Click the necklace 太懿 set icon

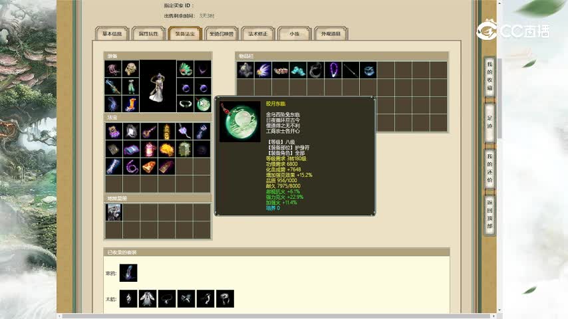coord(167,298)
